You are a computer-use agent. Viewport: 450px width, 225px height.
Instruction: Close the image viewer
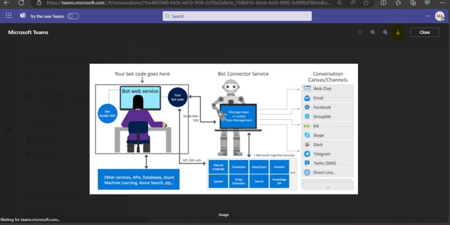coord(425,33)
